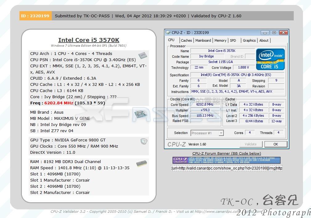Screen dimensions: 311x218
Task: Click the Ext. Model value 3A
Action: (238, 86)
